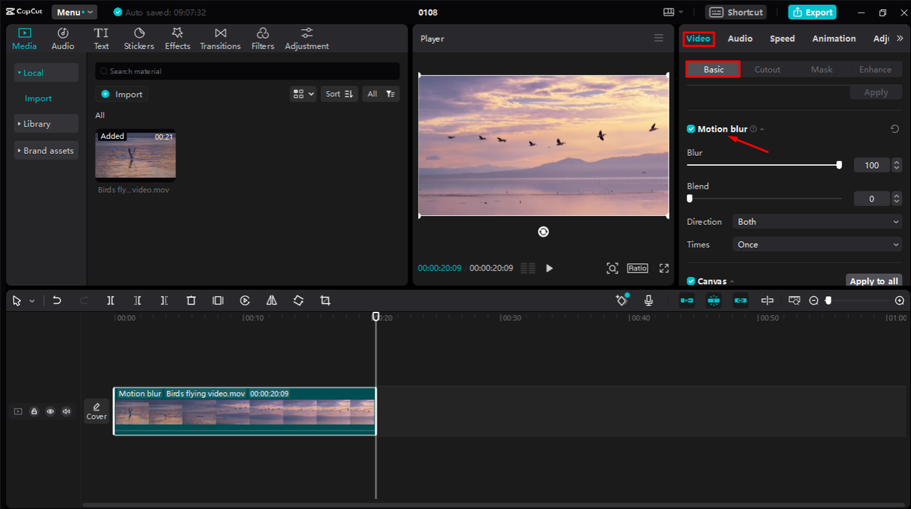Open the Player panel menu
This screenshot has width=911, height=509.
point(659,38)
